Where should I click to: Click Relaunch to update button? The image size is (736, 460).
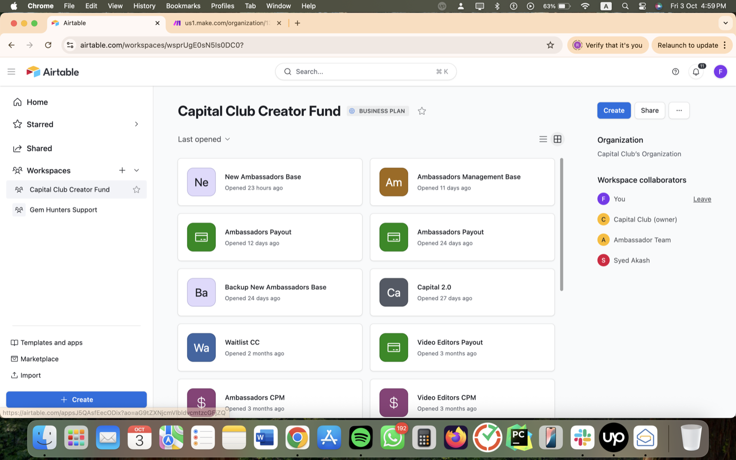click(692, 45)
